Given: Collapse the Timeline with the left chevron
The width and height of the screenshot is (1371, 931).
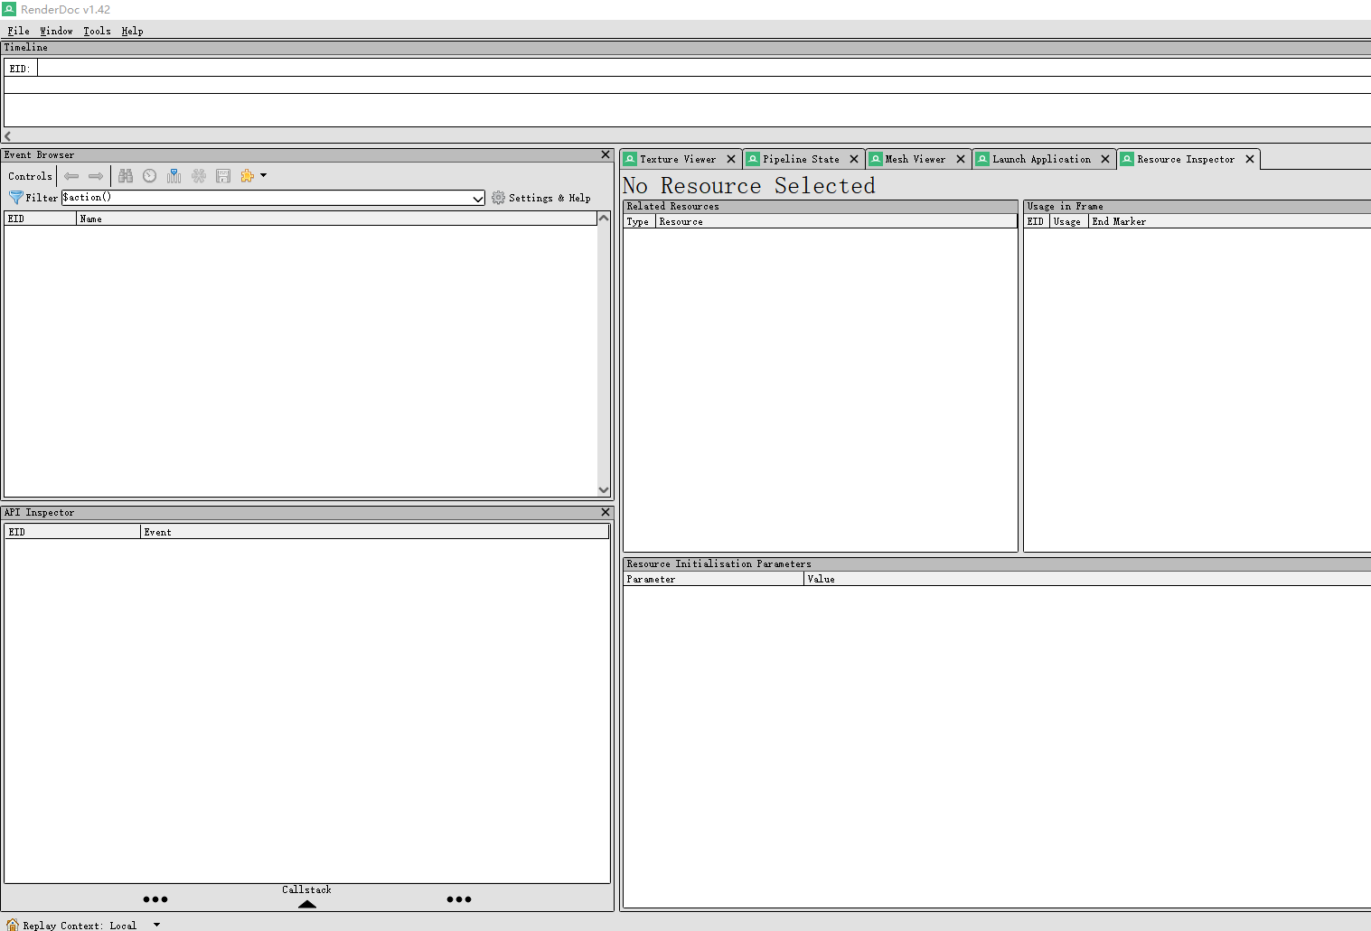Looking at the screenshot, I should pyautogui.click(x=7, y=135).
